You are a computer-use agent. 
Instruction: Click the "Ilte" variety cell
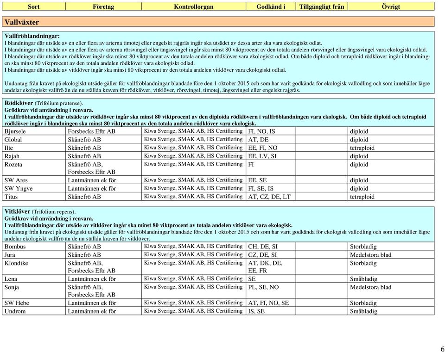(x=34, y=148)
